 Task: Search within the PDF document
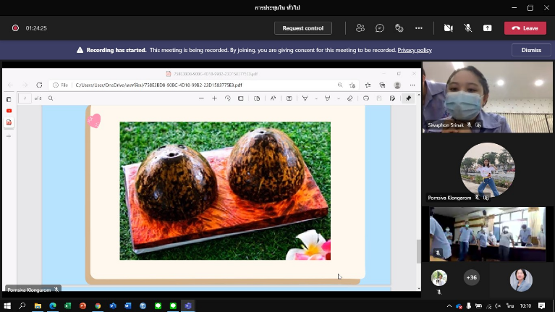pyautogui.click(x=51, y=98)
